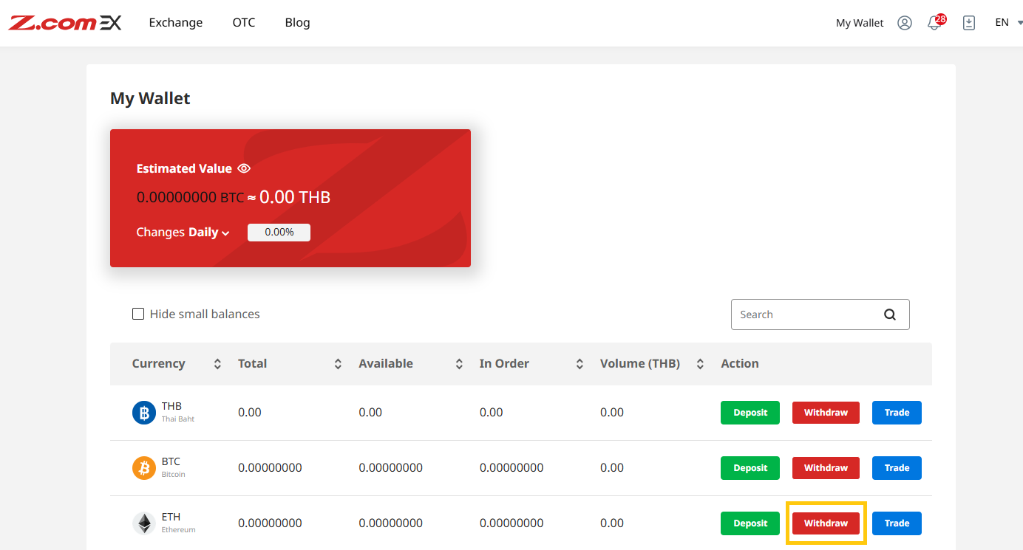Click Withdraw for THB

[x=826, y=413]
